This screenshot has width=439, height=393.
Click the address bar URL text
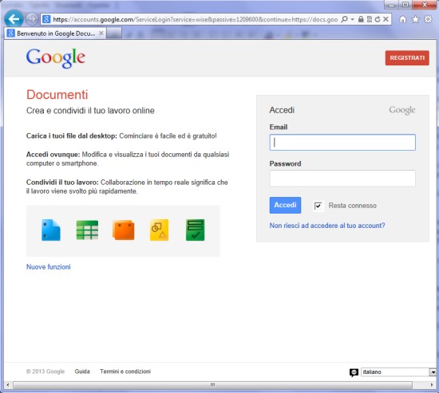(195, 19)
